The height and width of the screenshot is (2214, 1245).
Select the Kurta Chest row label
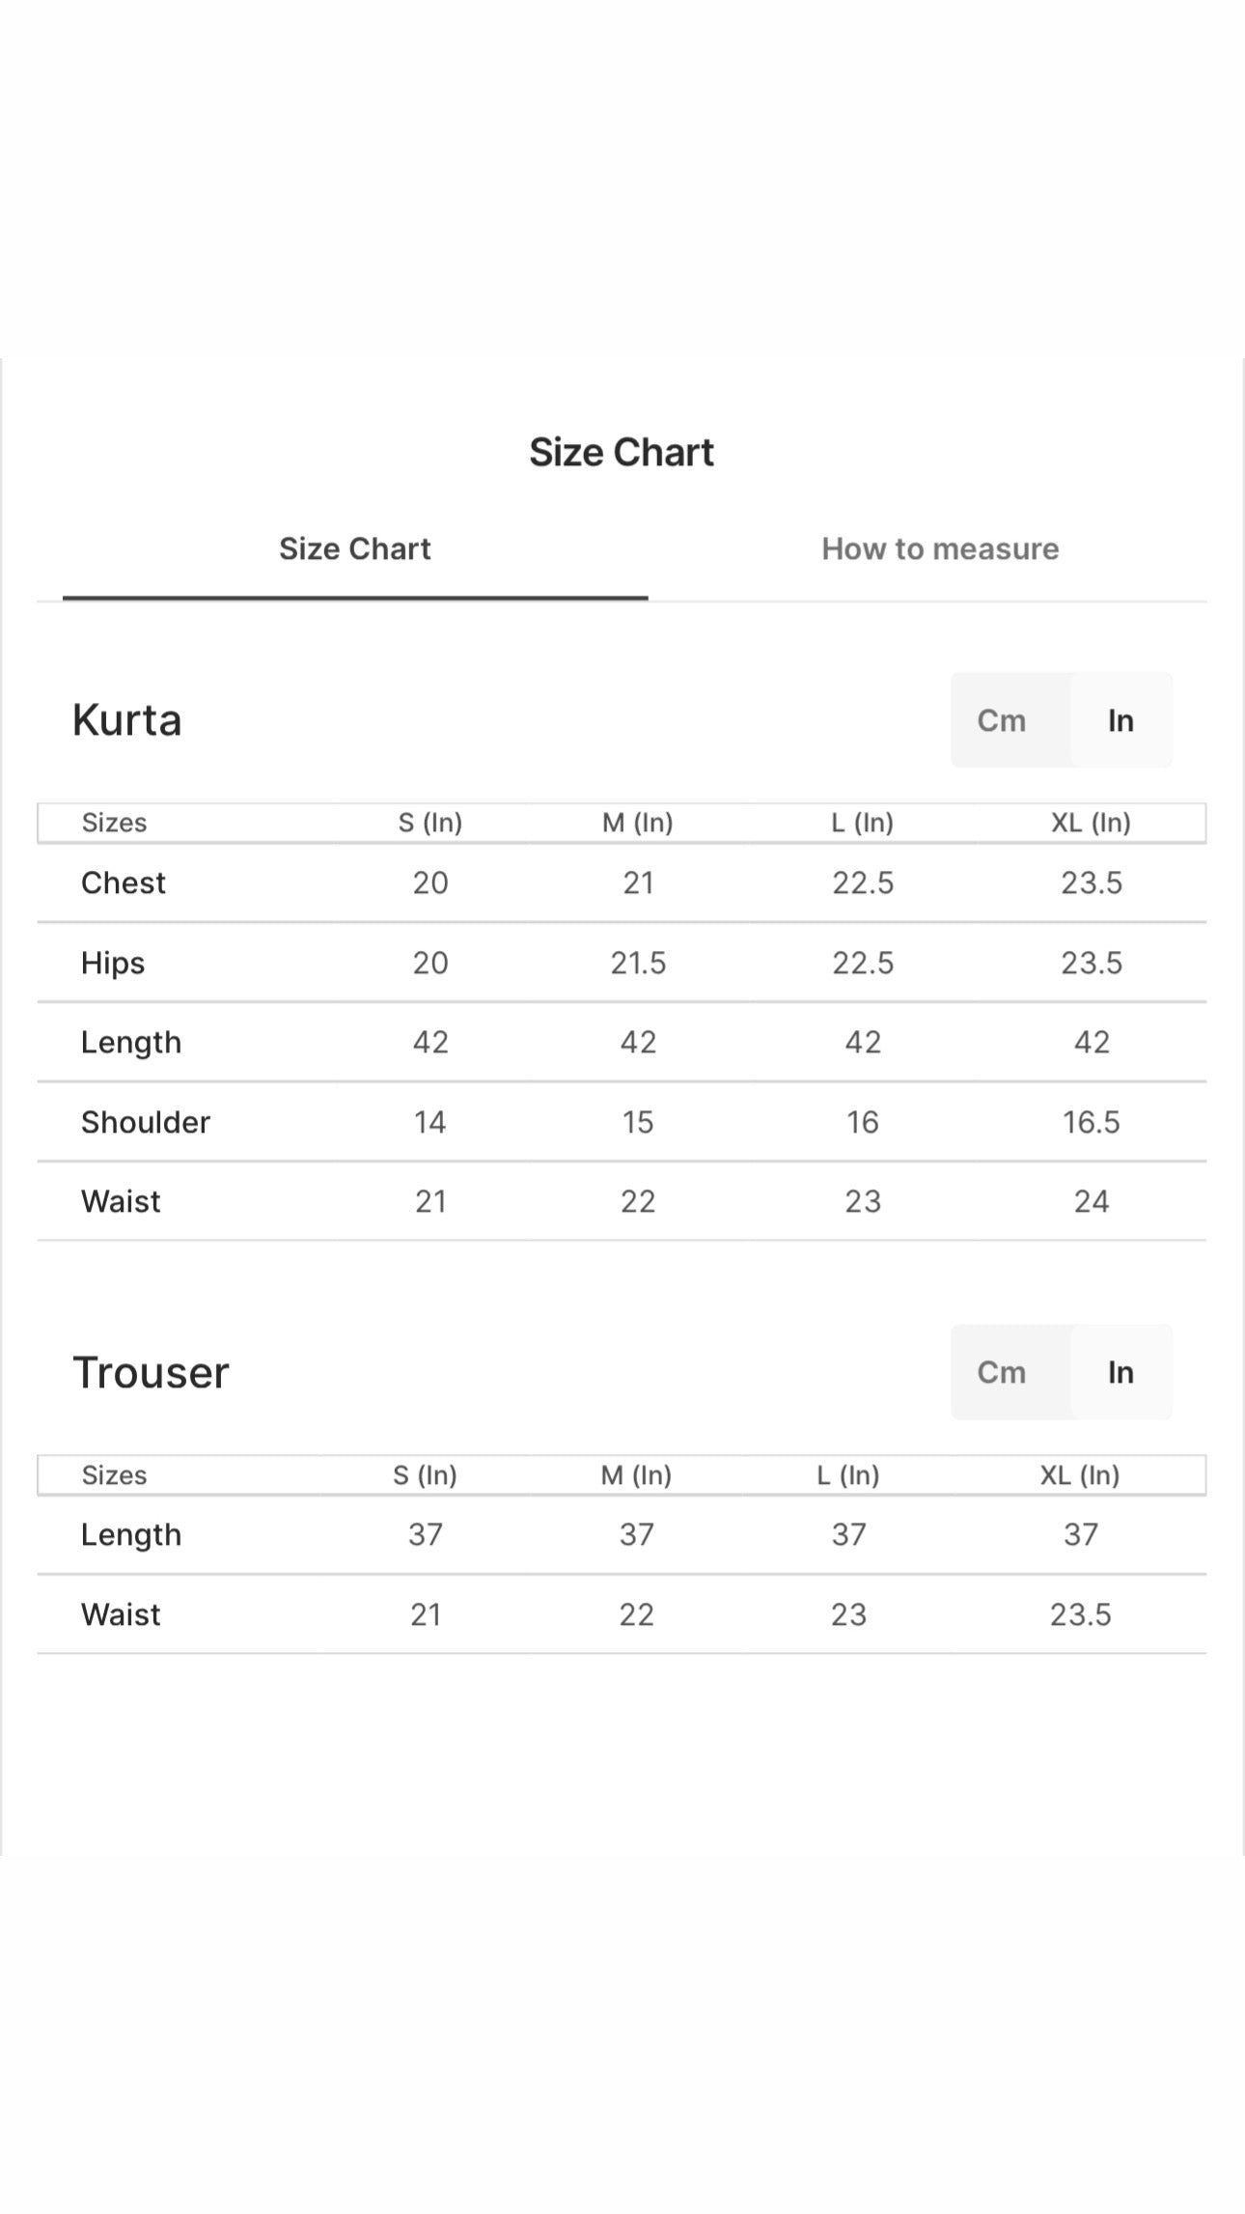(x=124, y=883)
